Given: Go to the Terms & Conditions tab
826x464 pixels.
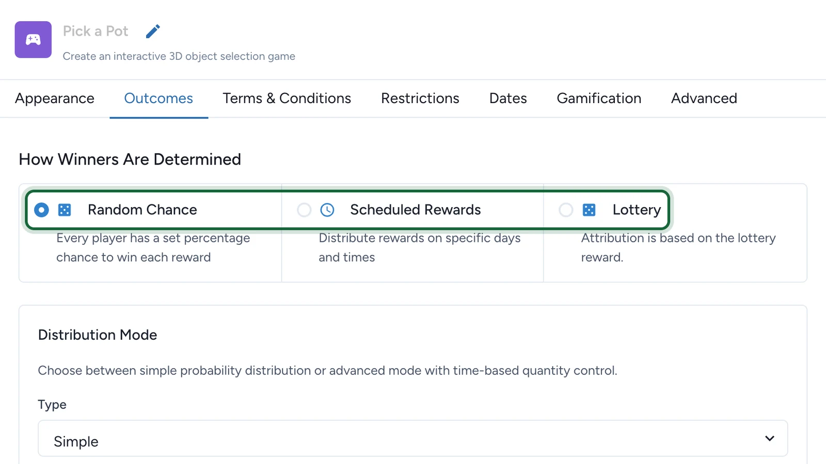Looking at the screenshot, I should click(287, 98).
